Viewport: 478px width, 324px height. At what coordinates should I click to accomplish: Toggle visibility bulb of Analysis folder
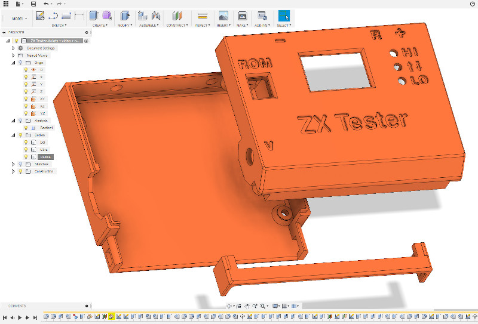[x=20, y=121]
